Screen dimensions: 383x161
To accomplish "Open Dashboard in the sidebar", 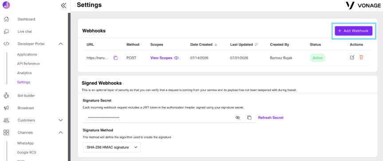I will click(x=27, y=19).
